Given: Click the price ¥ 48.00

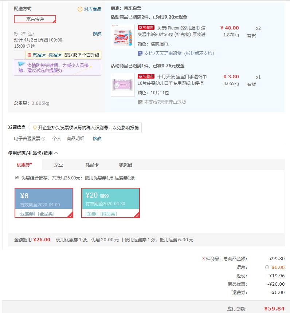Looking at the screenshot, I should click(x=230, y=28).
